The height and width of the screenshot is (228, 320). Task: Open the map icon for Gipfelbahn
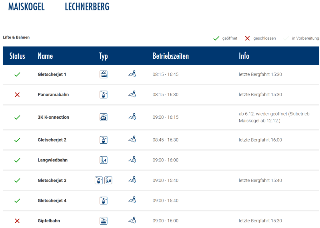(132, 221)
